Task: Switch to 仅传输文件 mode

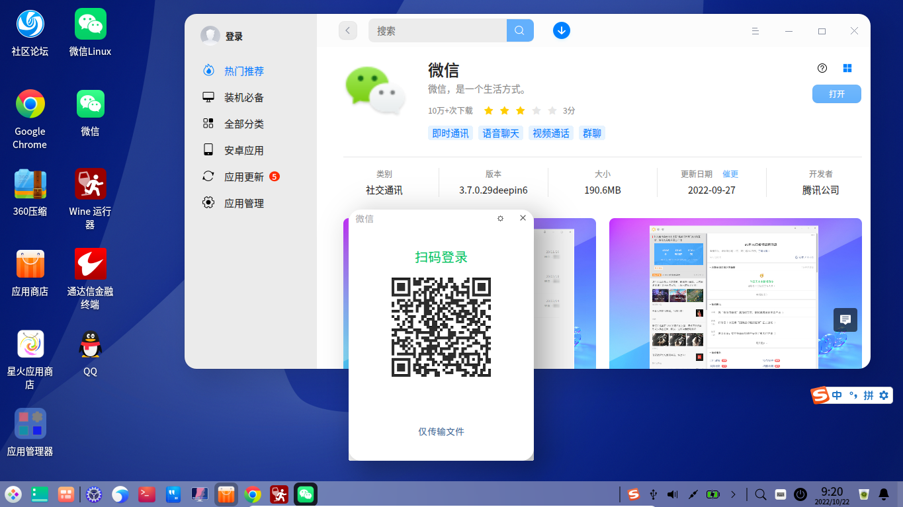Action: (441, 432)
